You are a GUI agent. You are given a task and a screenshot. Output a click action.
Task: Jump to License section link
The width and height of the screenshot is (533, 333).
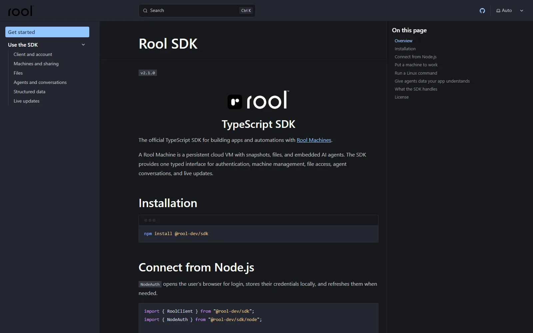pos(401,97)
